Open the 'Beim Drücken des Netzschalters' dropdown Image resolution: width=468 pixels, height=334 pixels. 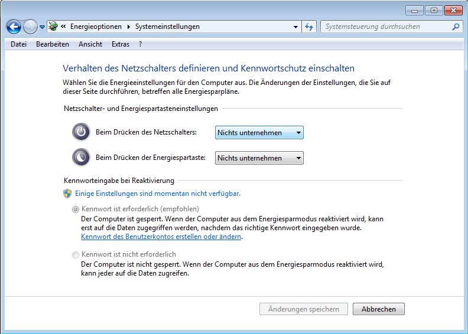click(x=259, y=133)
